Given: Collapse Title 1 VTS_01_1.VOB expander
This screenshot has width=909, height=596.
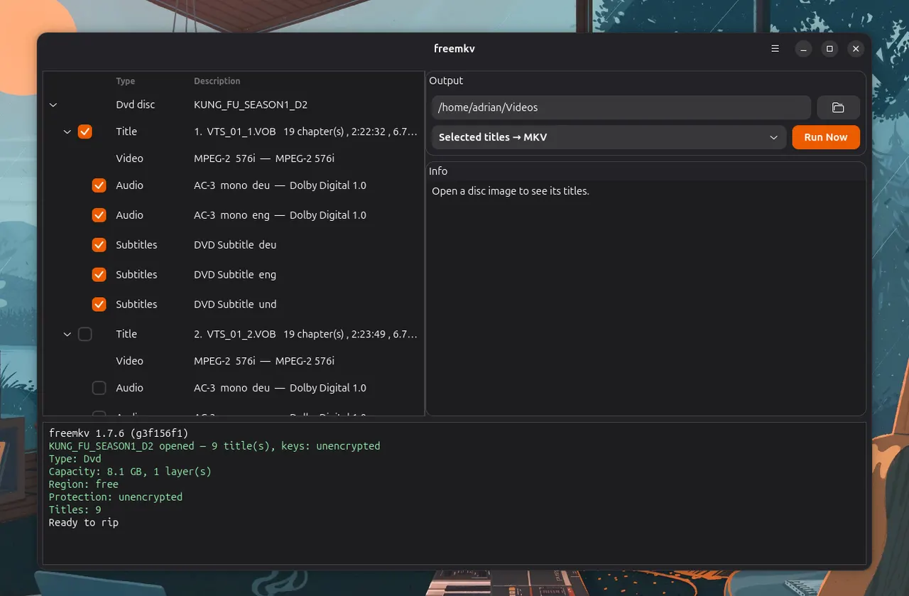Looking at the screenshot, I should (x=67, y=131).
